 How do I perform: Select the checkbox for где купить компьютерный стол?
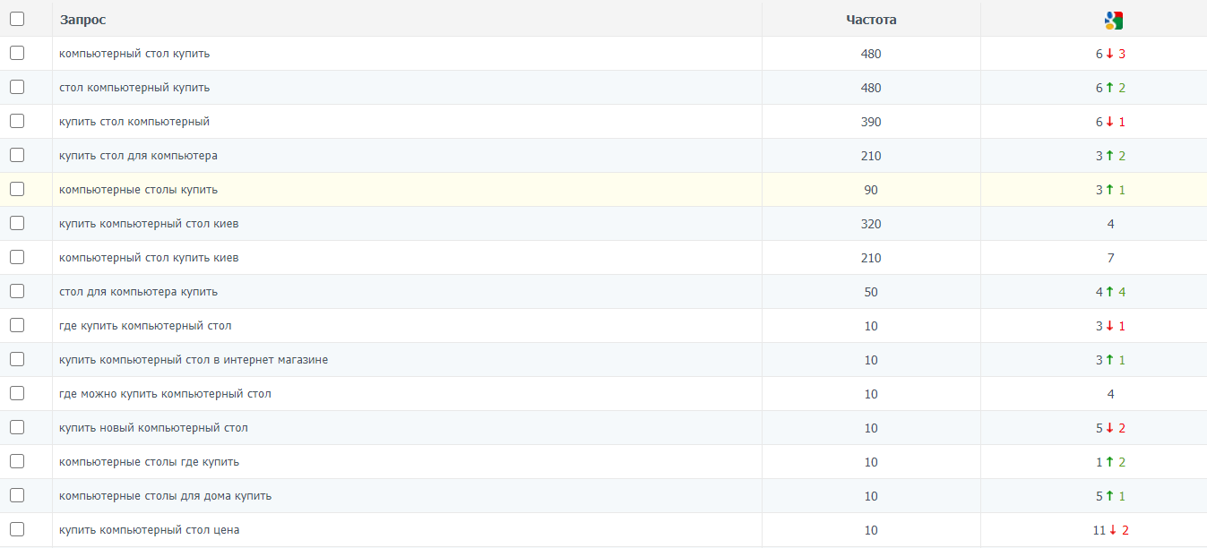pyautogui.click(x=17, y=325)
